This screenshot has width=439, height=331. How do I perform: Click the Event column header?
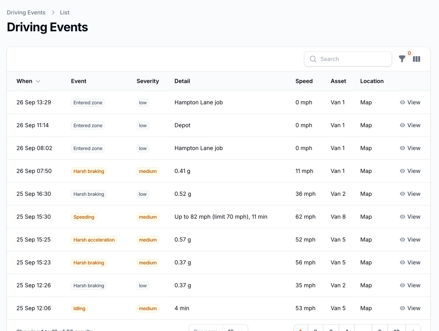pyautogui.click(x=79, y=81)
